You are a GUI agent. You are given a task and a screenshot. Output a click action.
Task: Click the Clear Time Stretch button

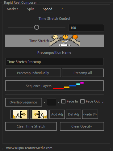[31, 126]
